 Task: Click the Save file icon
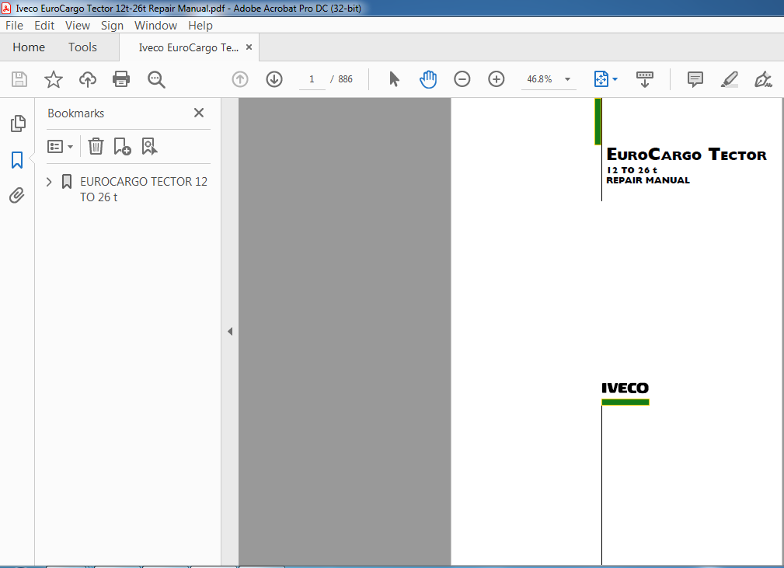pos(19,79)
